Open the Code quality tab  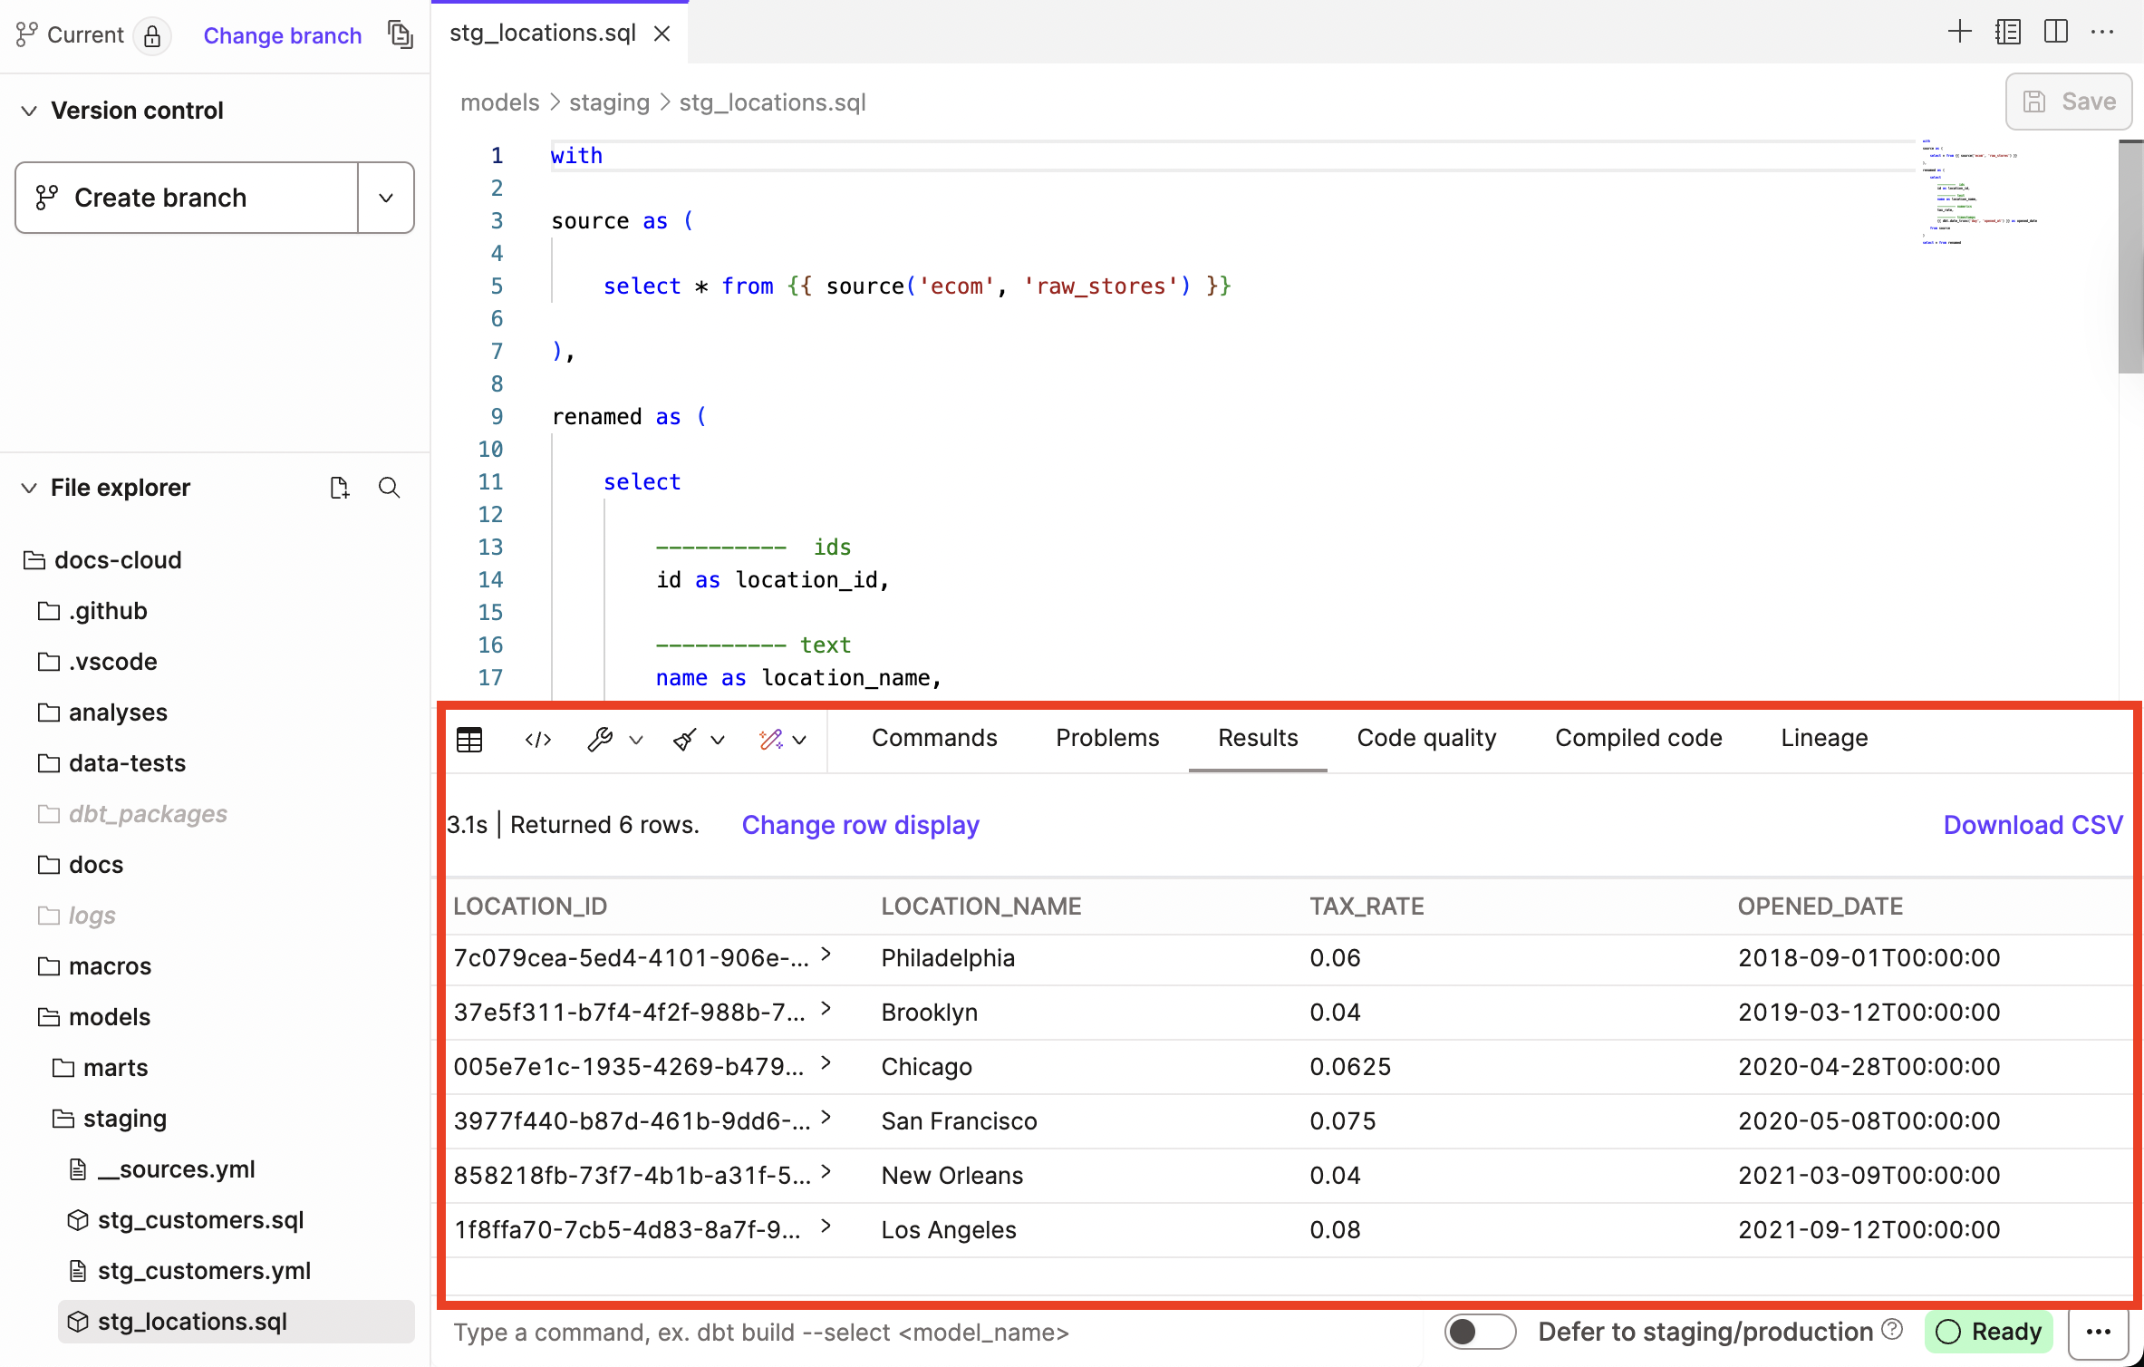click(1425, 738)
